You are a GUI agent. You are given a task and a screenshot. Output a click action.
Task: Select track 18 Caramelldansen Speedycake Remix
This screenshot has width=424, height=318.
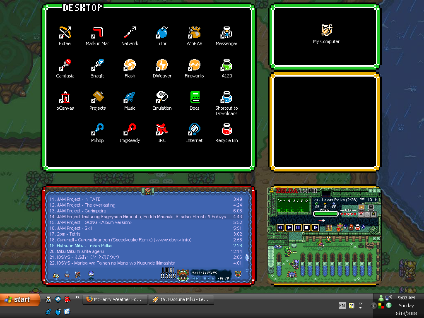tap(145, 240)
